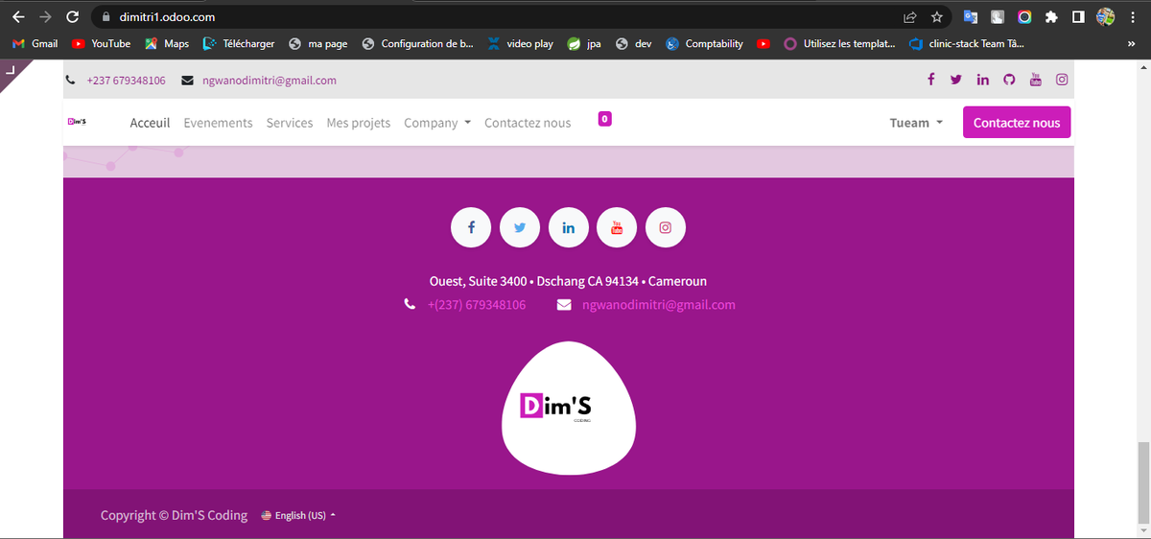
Task: Open the cart badge showing 0
Action: 604,119
